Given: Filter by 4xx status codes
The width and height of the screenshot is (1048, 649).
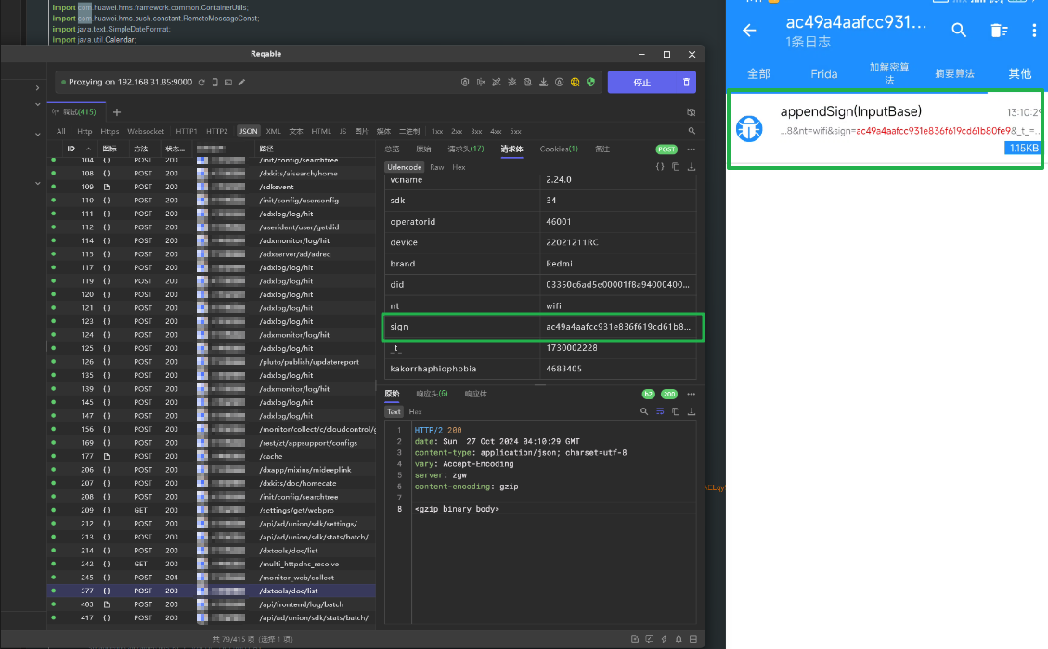Looking at the screenshot, I should click(496, 131).
